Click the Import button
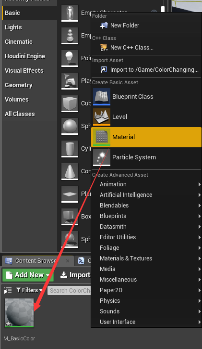 pyautogui.click(x=75, y=275)
